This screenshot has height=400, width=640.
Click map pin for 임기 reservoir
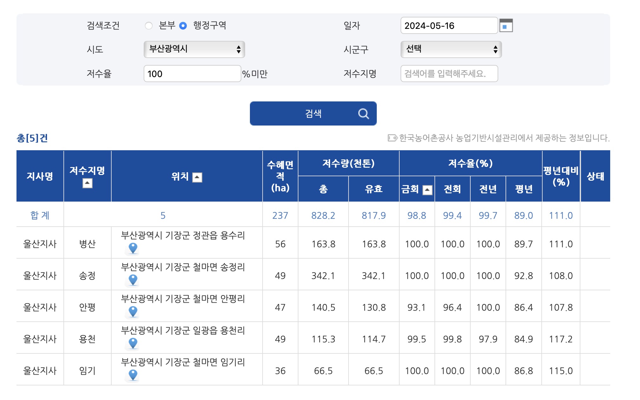pyautogui.click(x=133, y=375)
